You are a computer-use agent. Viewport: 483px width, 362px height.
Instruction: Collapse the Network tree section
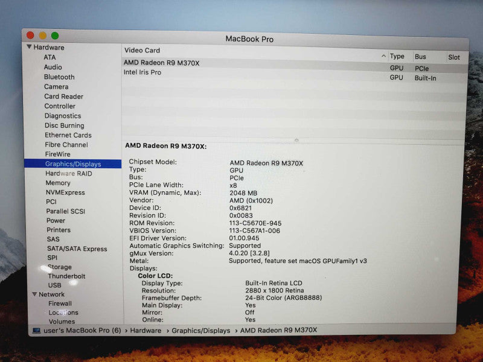pos(34,294)
